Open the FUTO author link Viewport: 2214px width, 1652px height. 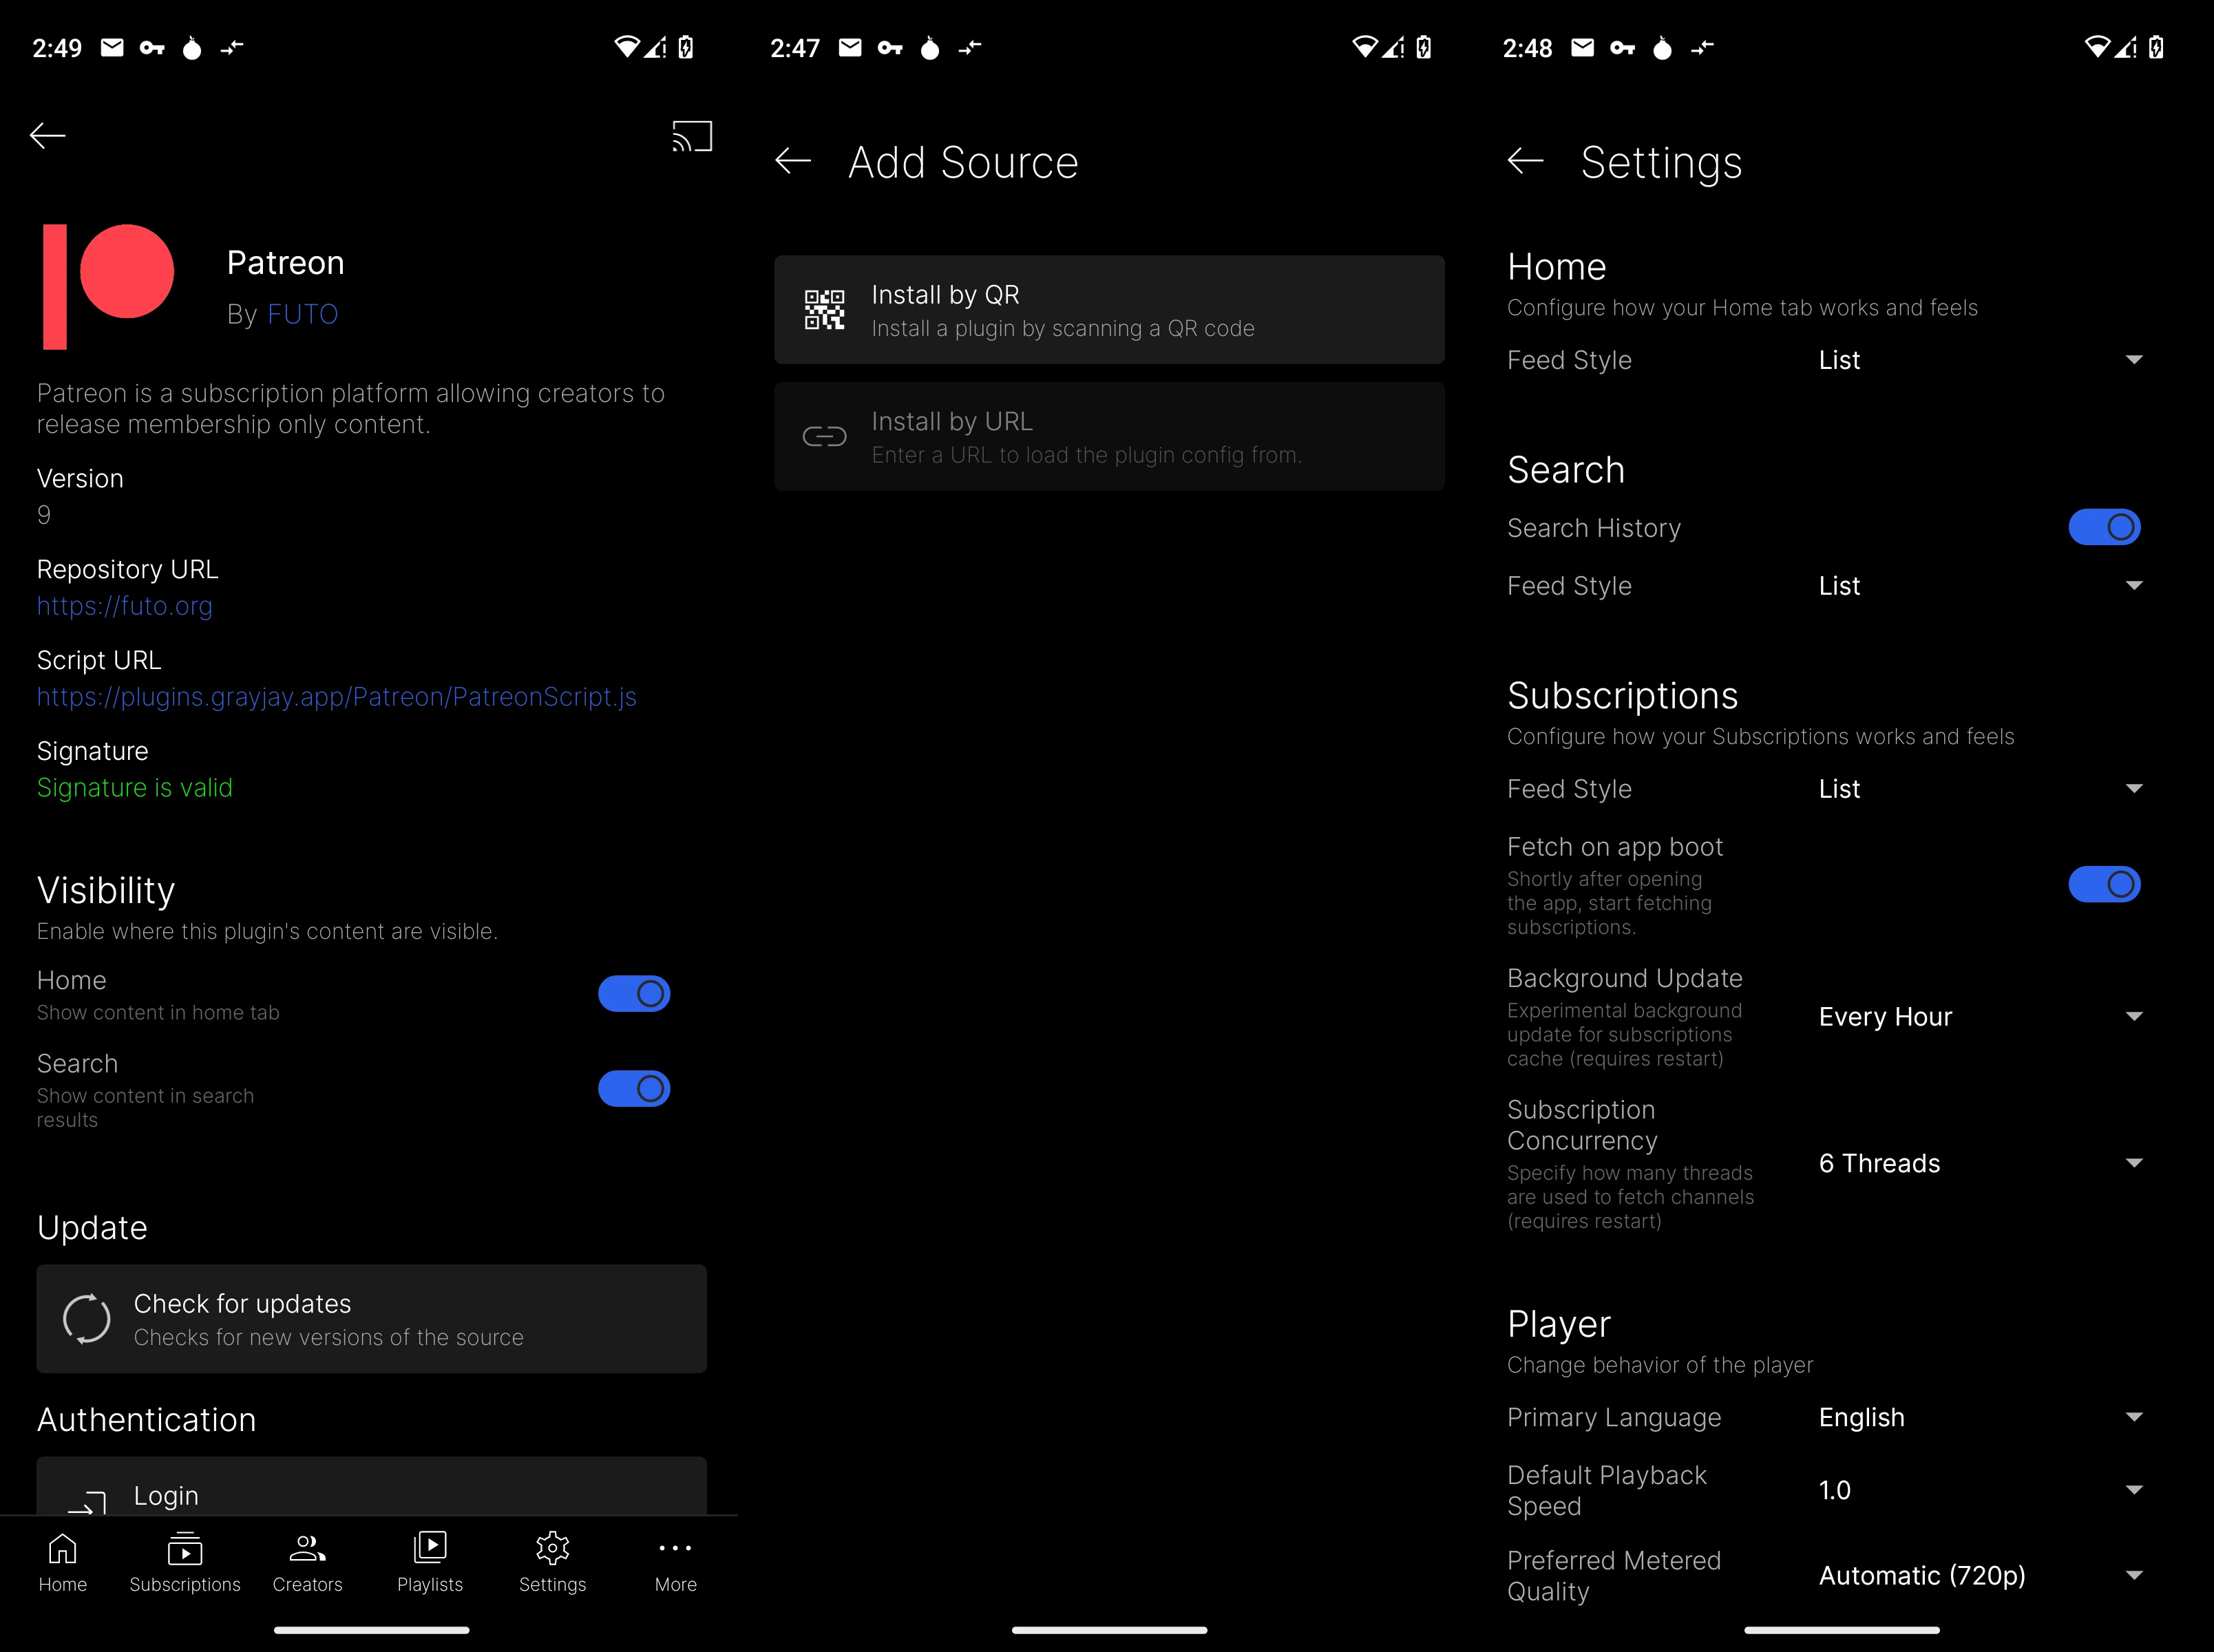pos(303,314)
